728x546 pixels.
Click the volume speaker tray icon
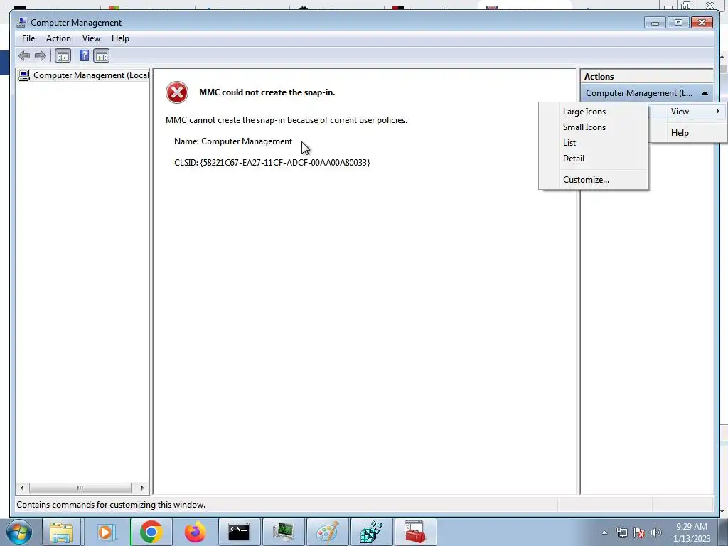point(656,532)
